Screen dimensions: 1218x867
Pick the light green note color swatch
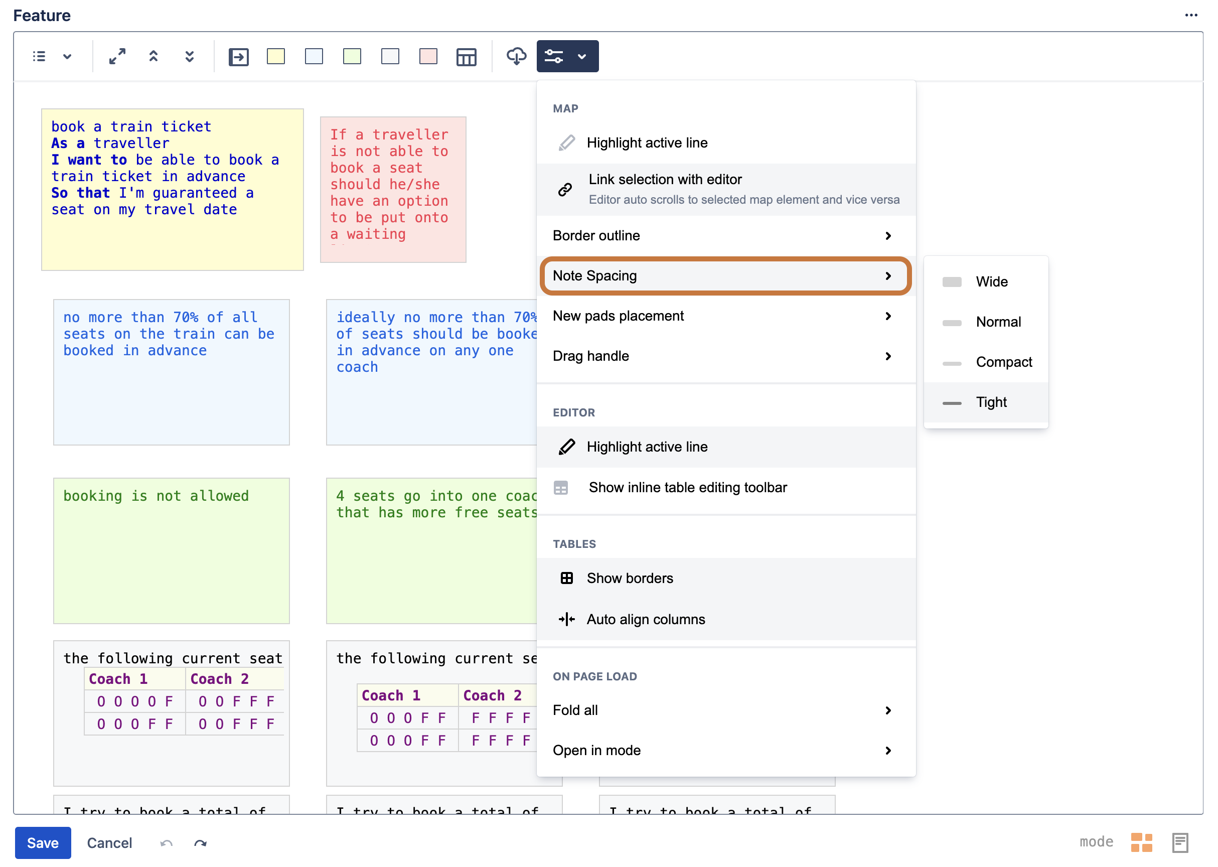pyautogui.click(x=352, y=56)
